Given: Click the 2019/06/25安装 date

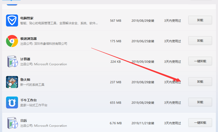Looking at the screenshot, I should pos(143,41).
